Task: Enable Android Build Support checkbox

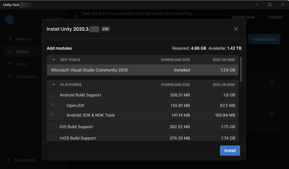Action: [x=54, y=95]
